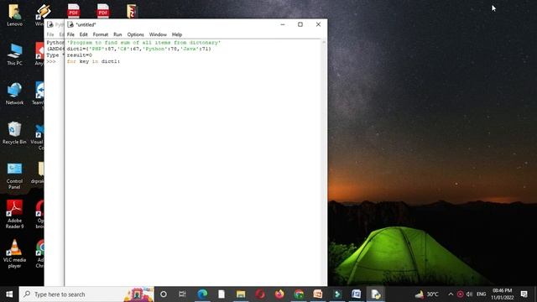Close the untitled editor window
The width and height of the screenshot is (537, 302).
[318, 24]
